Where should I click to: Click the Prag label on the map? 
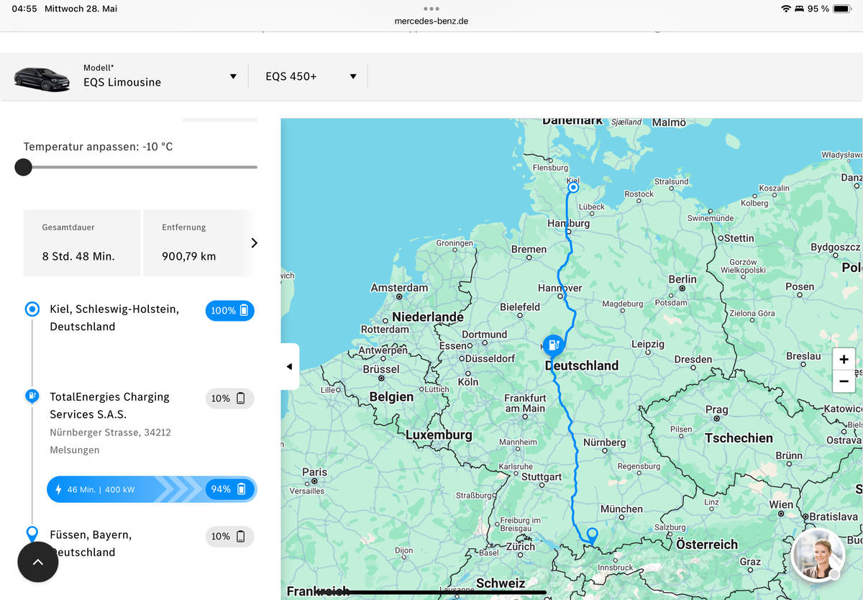[x=716, y=410]
